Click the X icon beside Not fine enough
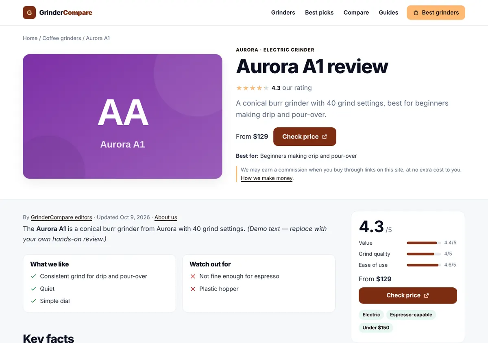This screenshot has width=488, height=343. point(193,276)
